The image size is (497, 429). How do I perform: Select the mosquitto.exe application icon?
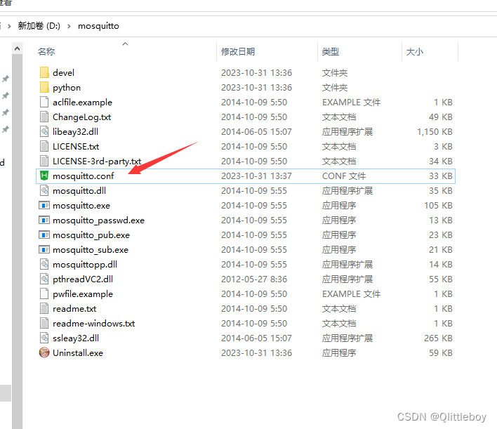[x=44, y=206]
